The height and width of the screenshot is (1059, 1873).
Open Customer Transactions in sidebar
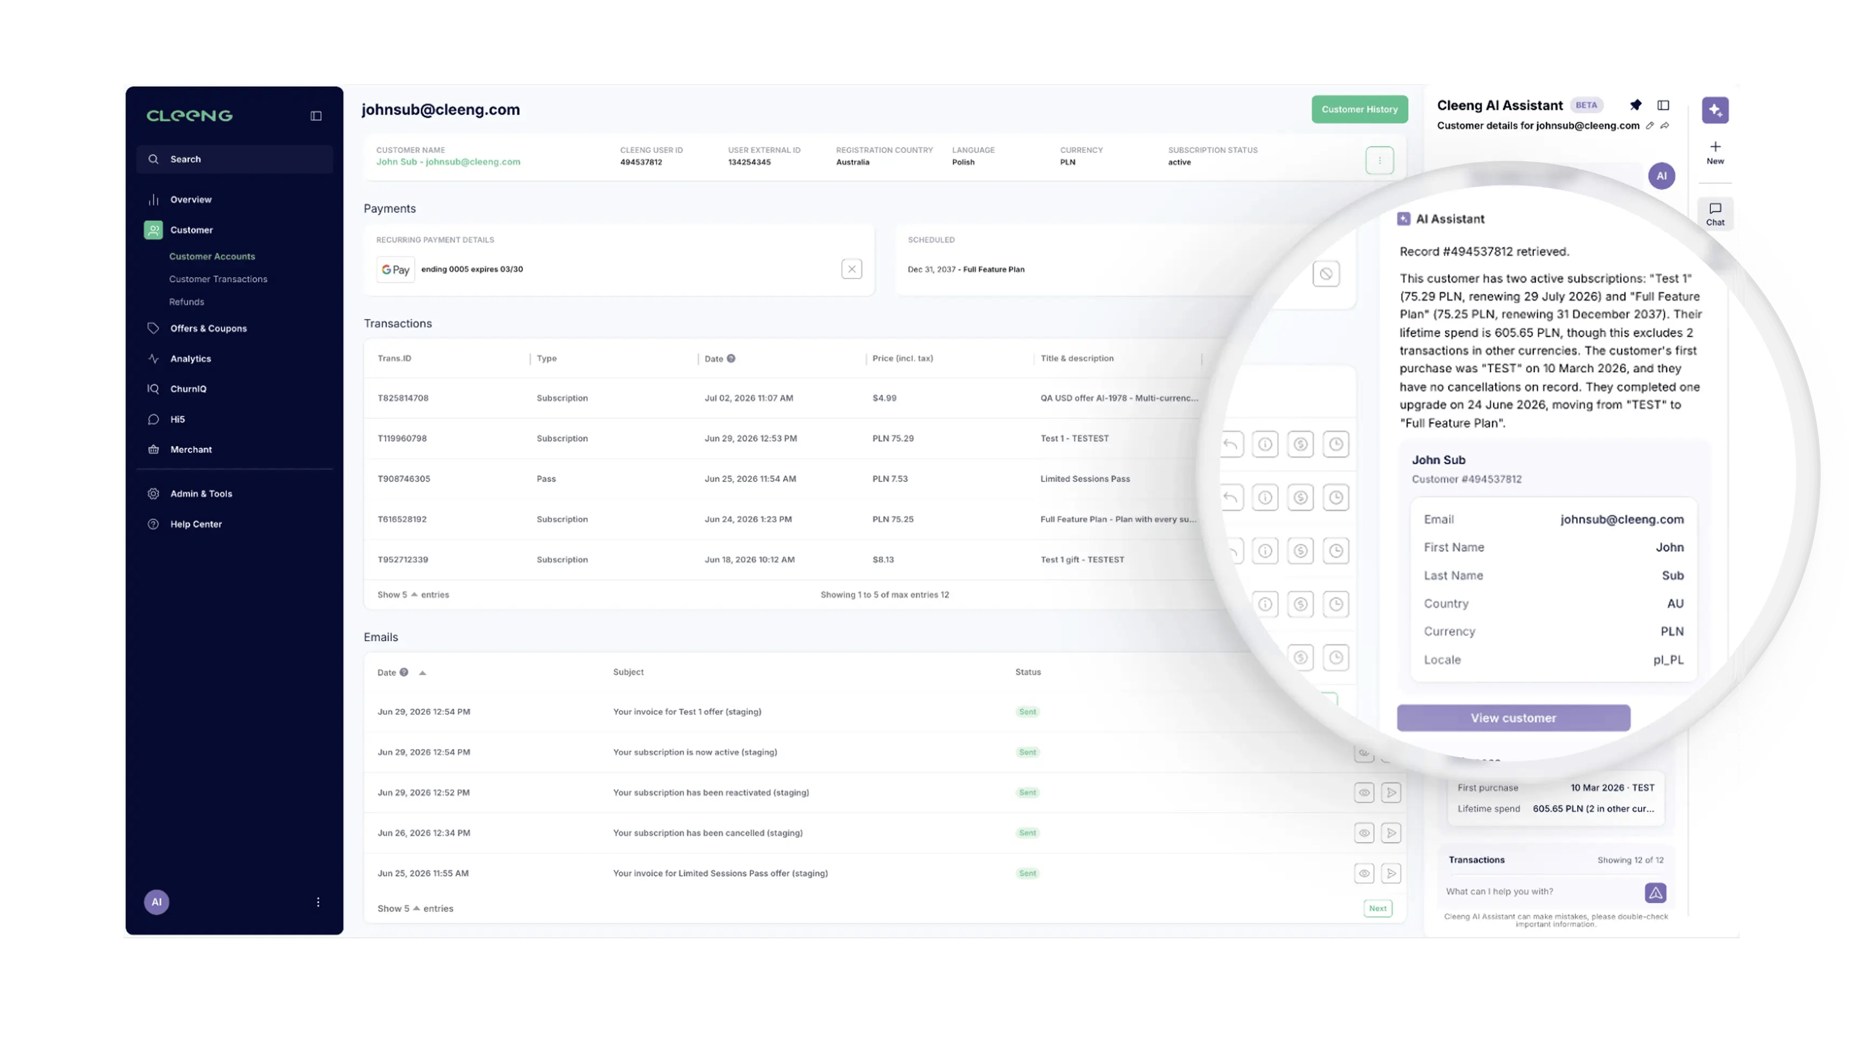coord(218,279)
